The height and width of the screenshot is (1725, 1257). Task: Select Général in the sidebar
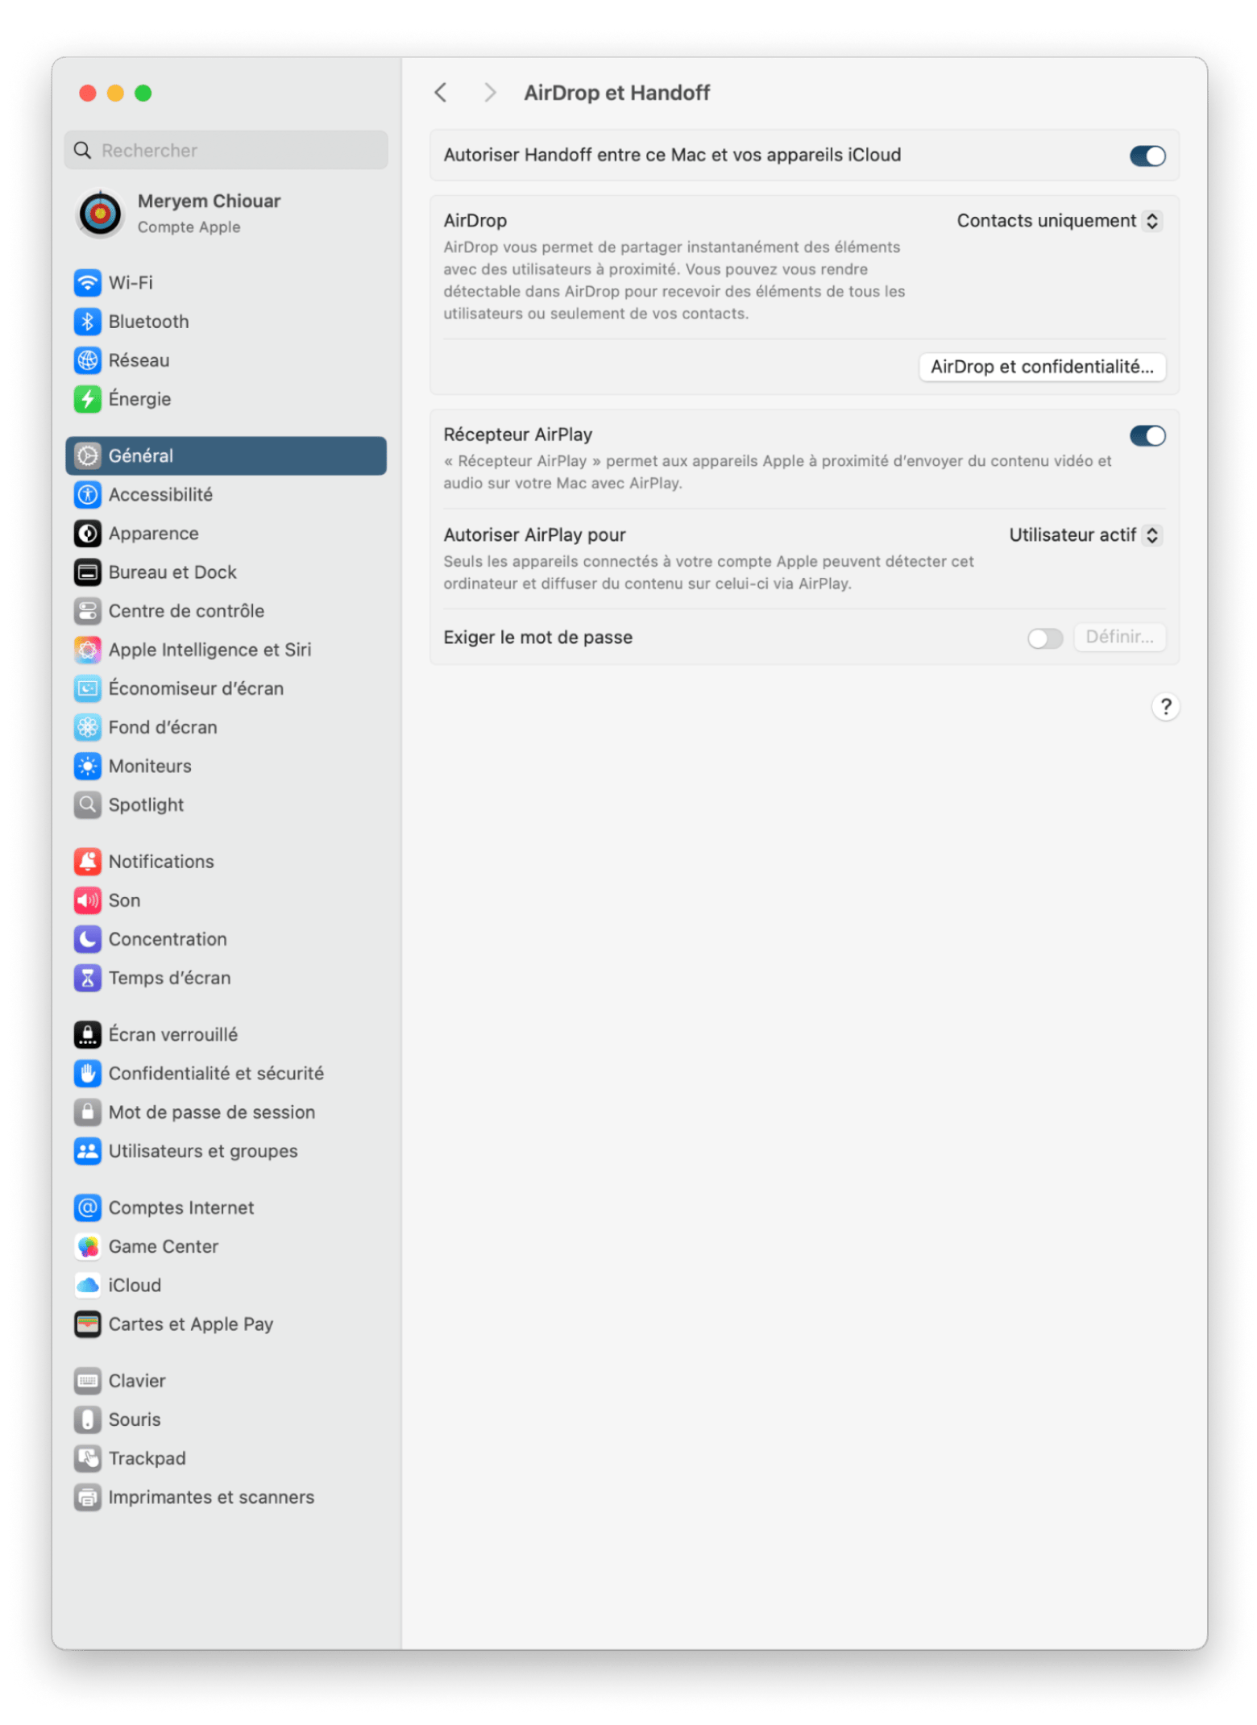(x=225, y=455)
